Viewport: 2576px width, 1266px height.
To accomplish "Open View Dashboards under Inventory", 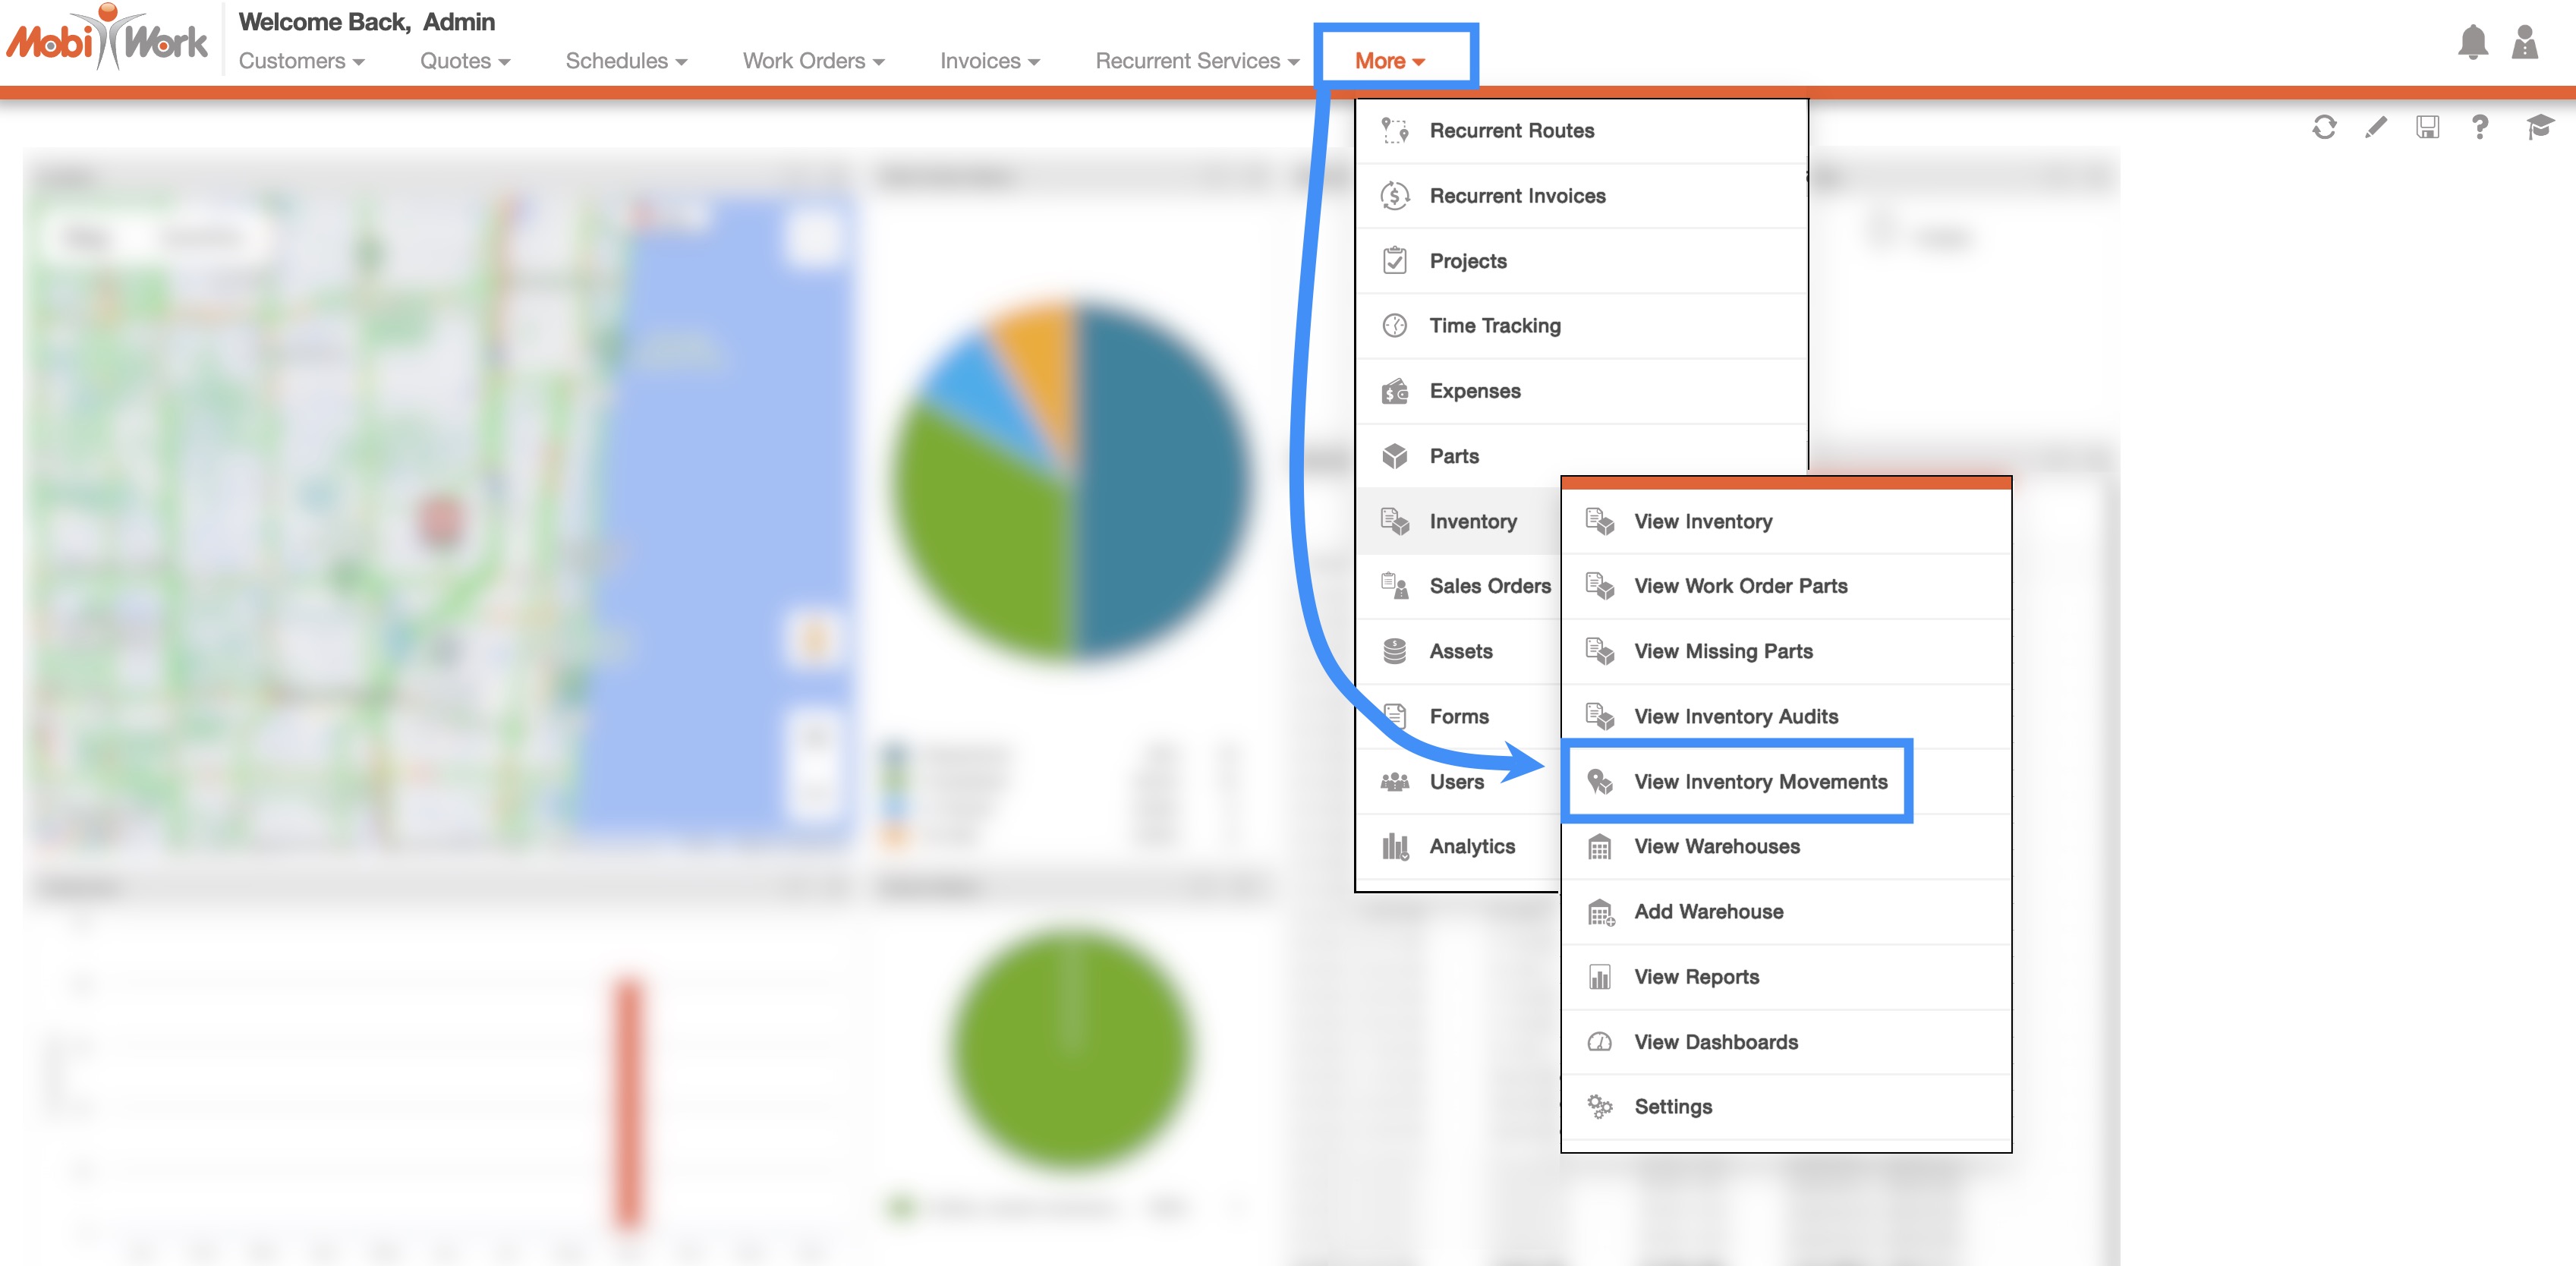I will [x=1715, y=1042].
